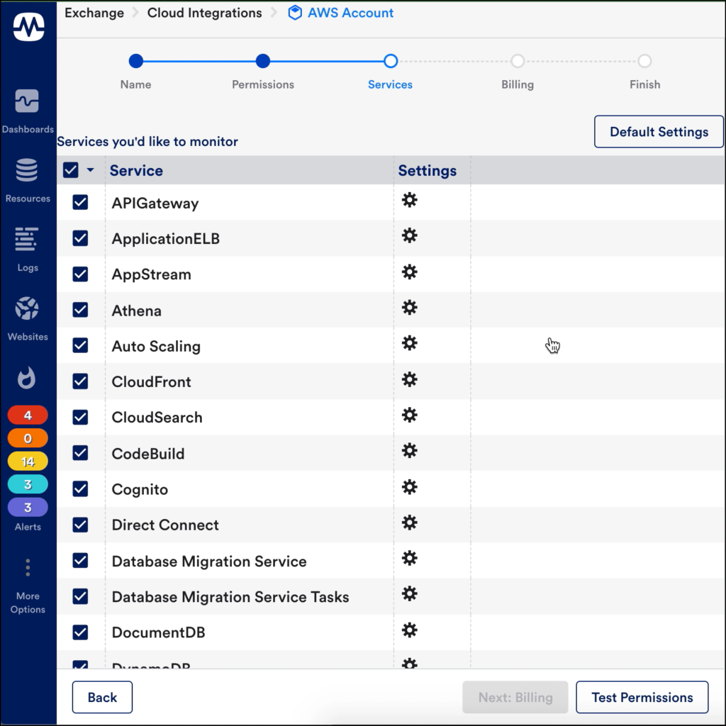Click the red critical alerts badge 4
Viewport: 726px width, 726px height.
28,415
